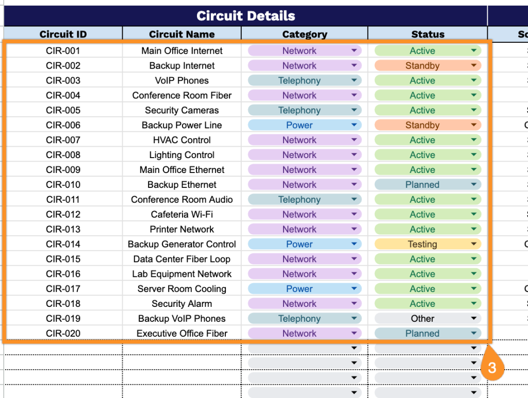
Task: Open Other status dropdown for CIR-019
Action: tap(474, 319)
